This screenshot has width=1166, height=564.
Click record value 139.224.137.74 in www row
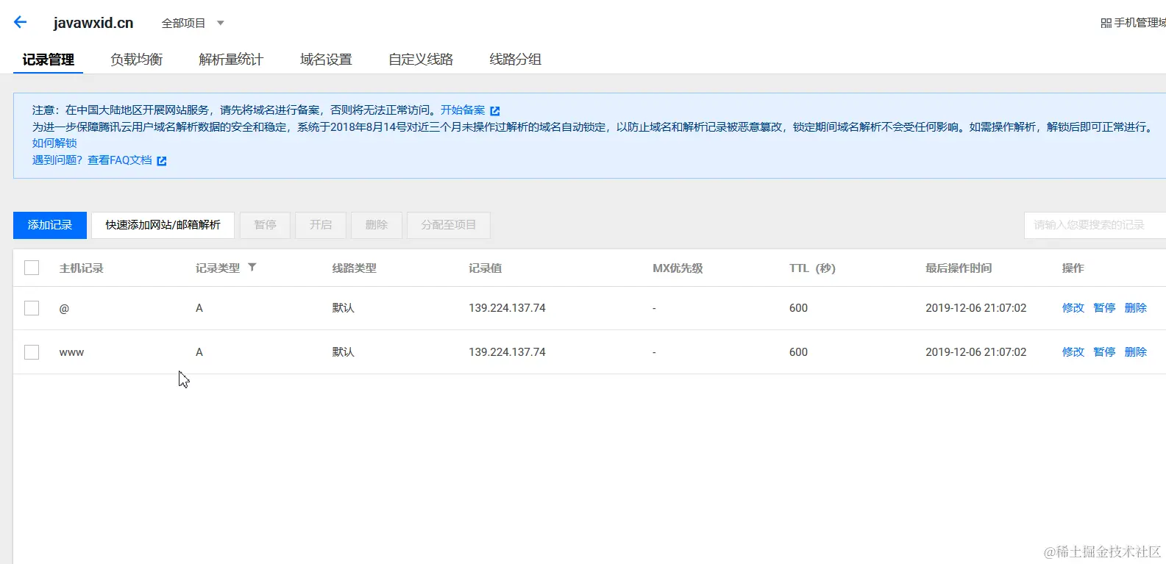coord(507,352)
